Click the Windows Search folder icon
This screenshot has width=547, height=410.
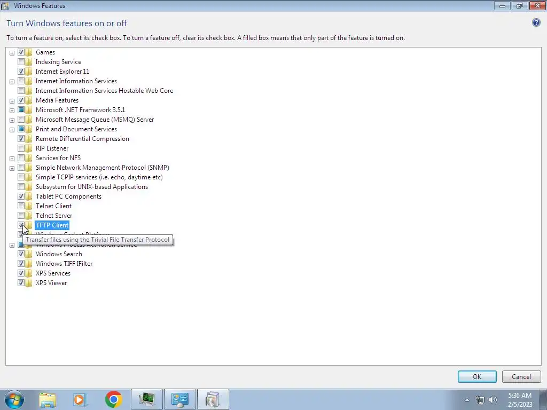[29, 254]
